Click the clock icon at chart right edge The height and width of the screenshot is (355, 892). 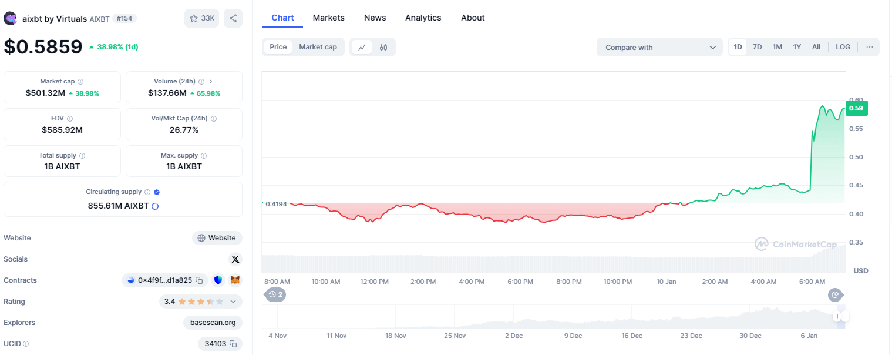[x=835, y=294]
